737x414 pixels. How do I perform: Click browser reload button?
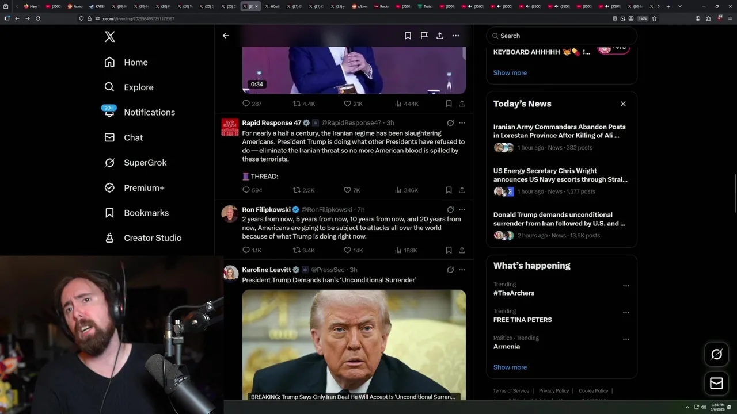coord(38,18)
